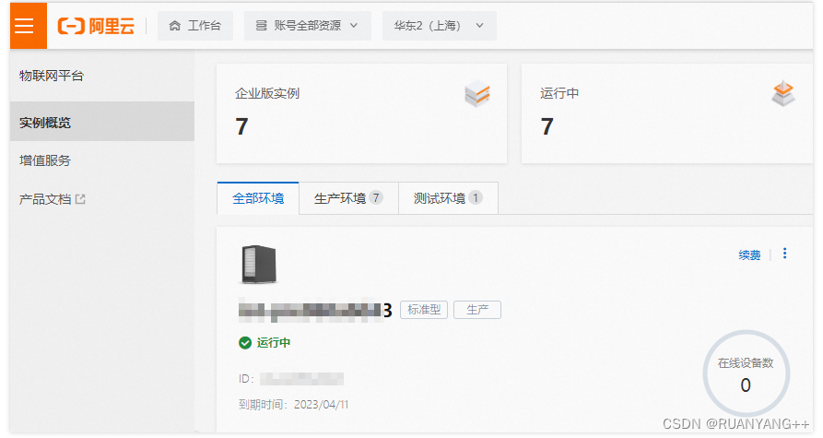Click the 标准型 tag
823x438 pixels.
pyautogui.click(x=424, y=310)
